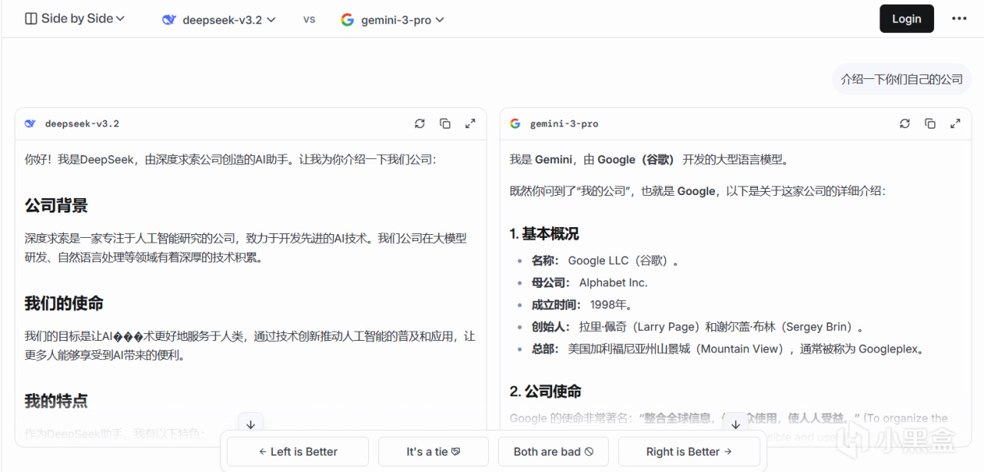984x472 pixels.
Task: Click the 成立时间 1998年 bullet line
Action: 582,305
